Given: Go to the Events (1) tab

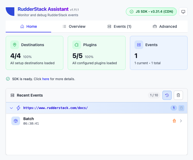Looking at the screenshot, I should [x=119, y=26].
